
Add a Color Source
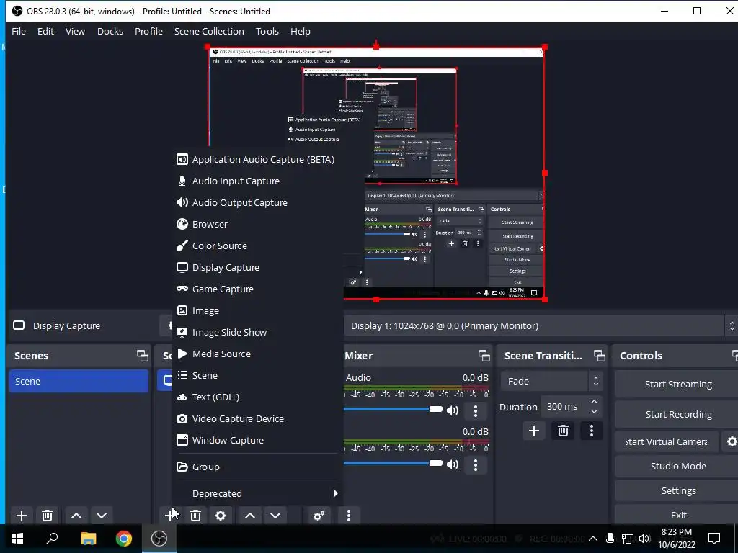click(x=257, y=246)
